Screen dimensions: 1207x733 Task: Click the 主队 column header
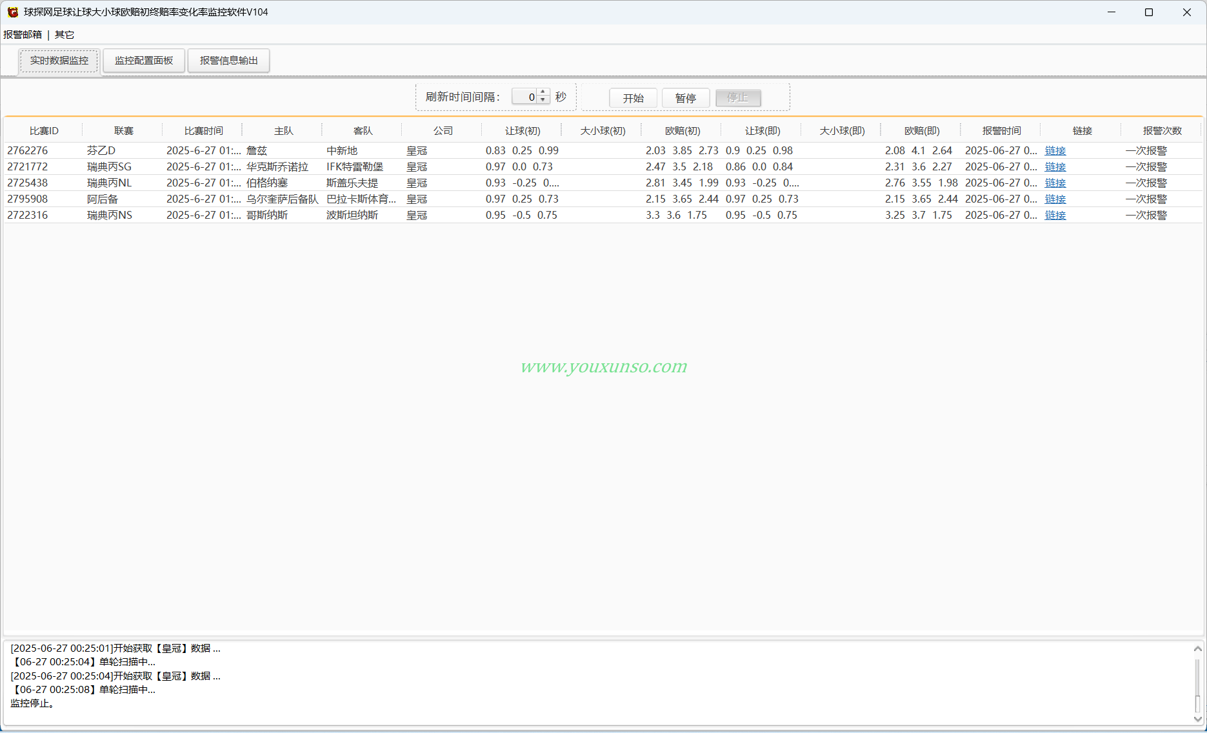(x=283, y=131)
